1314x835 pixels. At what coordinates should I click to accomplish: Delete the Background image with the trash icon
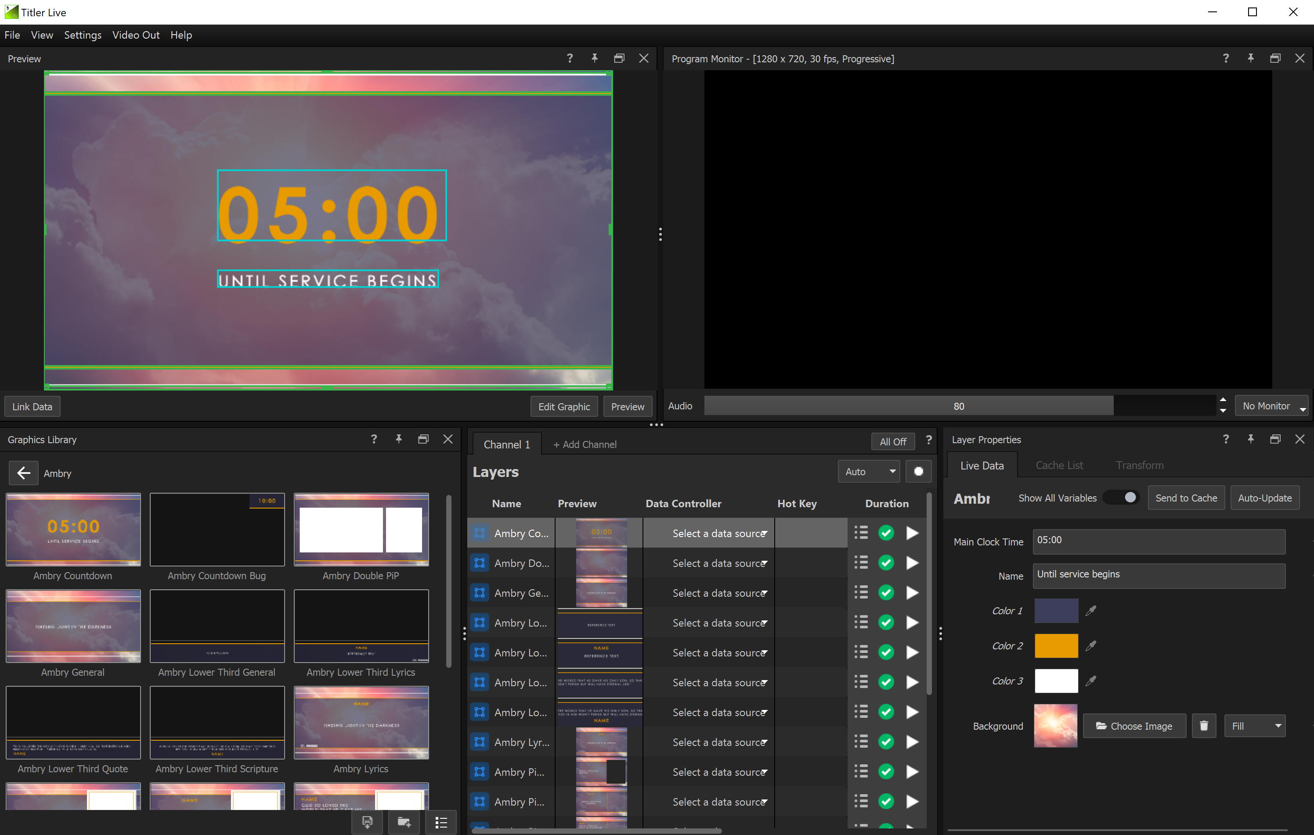coord(1204,725)
